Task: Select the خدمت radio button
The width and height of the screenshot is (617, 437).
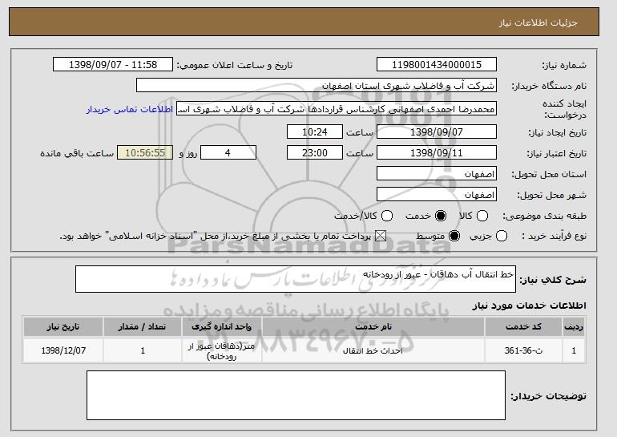Action: tap(441, 216)
